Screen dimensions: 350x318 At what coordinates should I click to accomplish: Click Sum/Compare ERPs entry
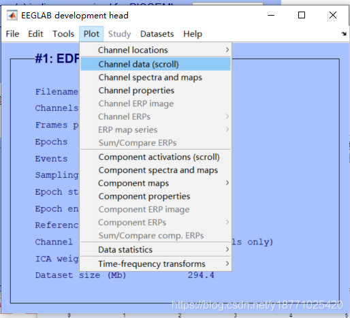tap(156, 143)
